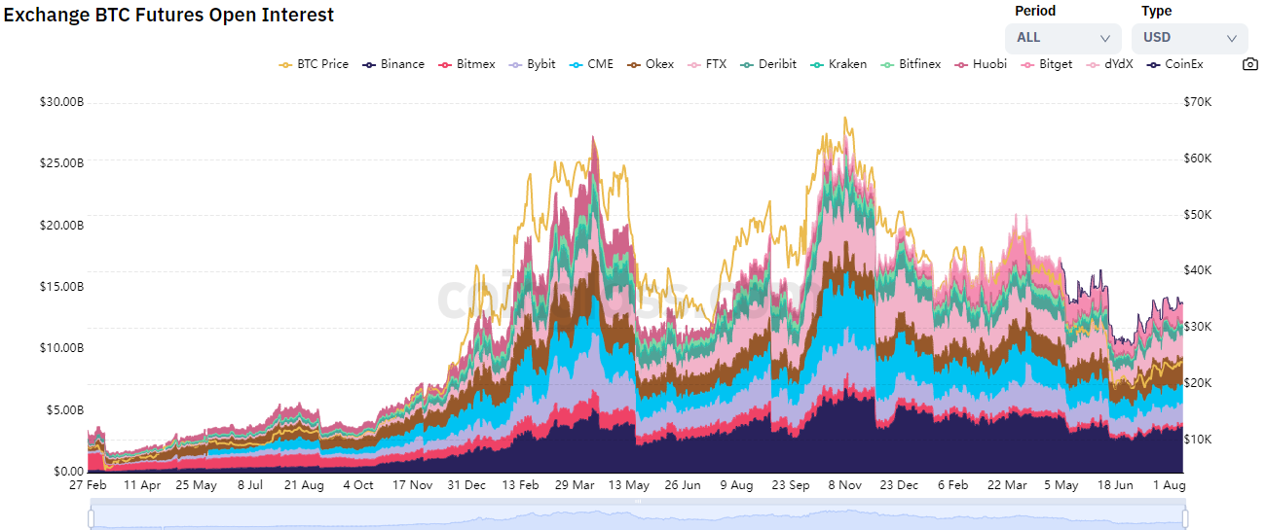Click the right handle of range slider

pos(1184,518)
